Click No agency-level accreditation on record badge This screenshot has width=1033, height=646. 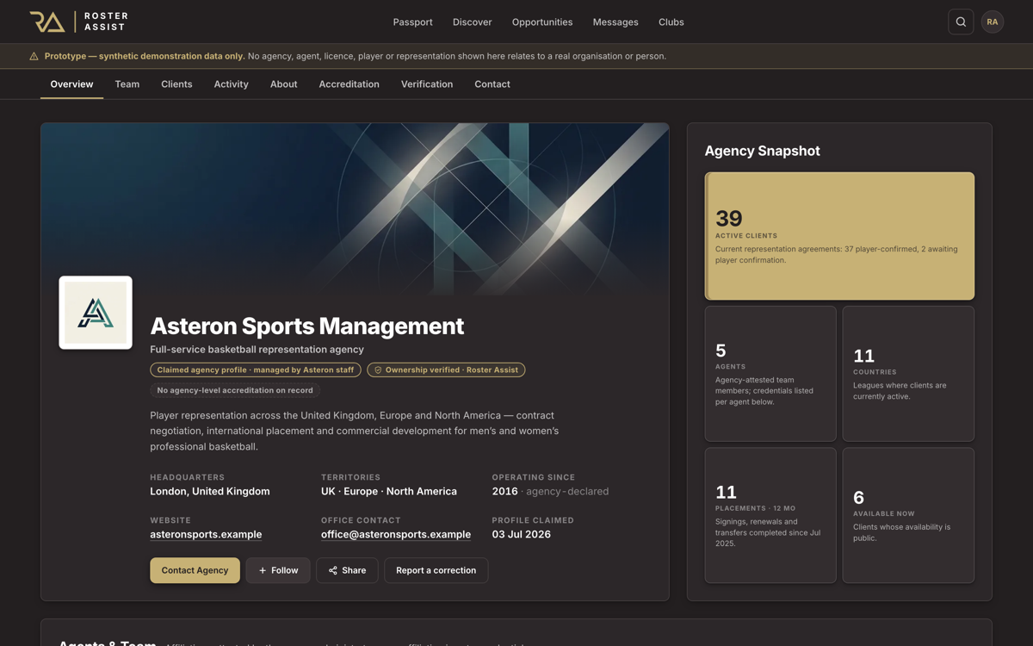click(235, 390)
